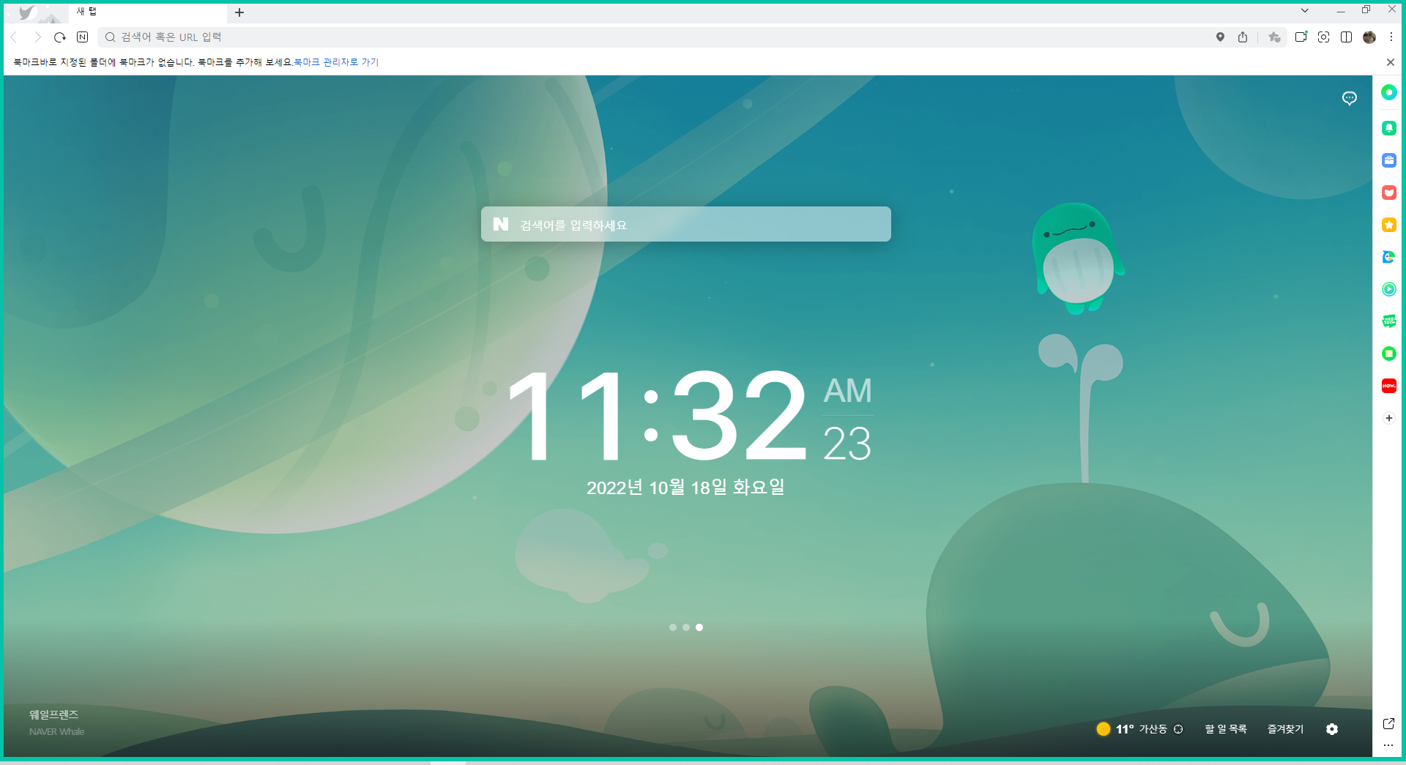Open '북마크 관리자로 가기' link
The image size is (1406, 765).
[x=336, y=62]
